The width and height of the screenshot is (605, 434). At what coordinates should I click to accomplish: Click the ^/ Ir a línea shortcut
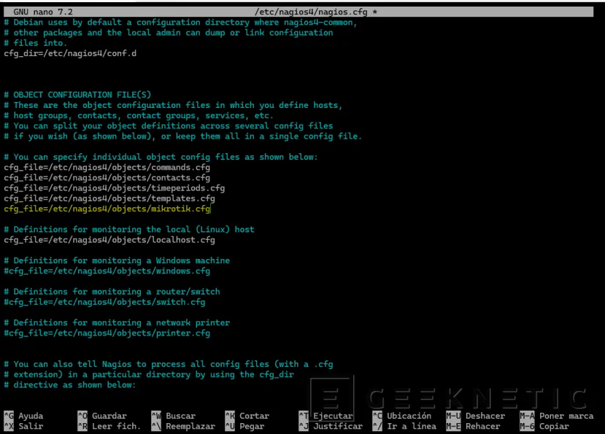pos(404,426)
